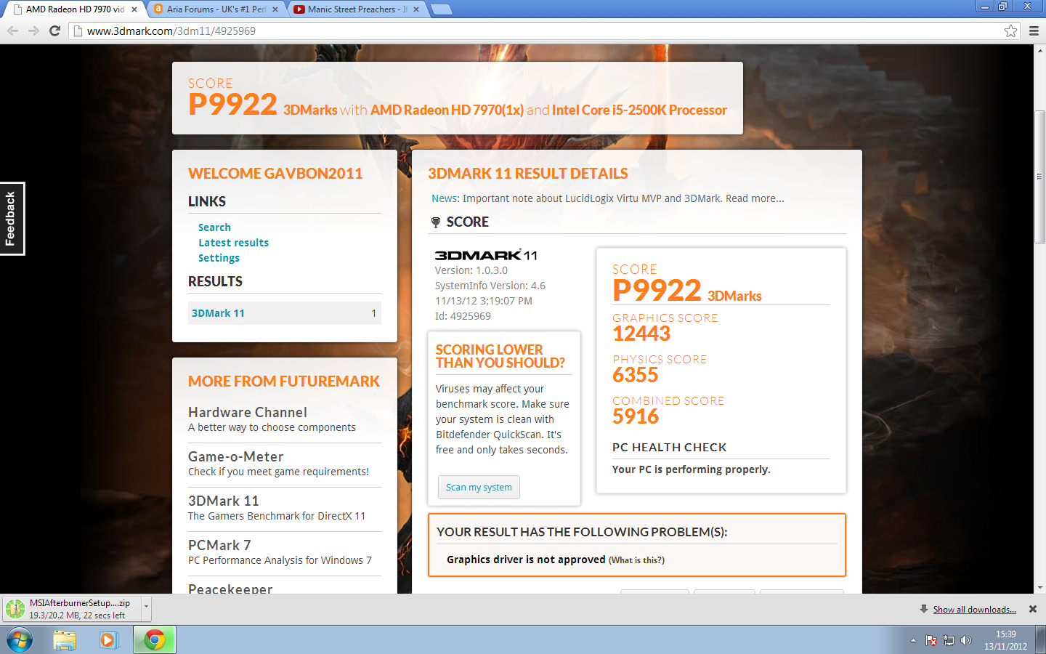Click the What is this? driver link
The width and height of the screenshot is (1046, 654).
[x=636, y=560]
